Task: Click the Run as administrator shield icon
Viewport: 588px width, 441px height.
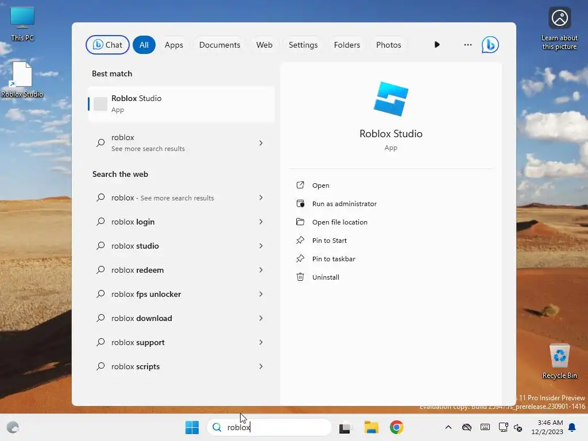Action: coord(300,203)
